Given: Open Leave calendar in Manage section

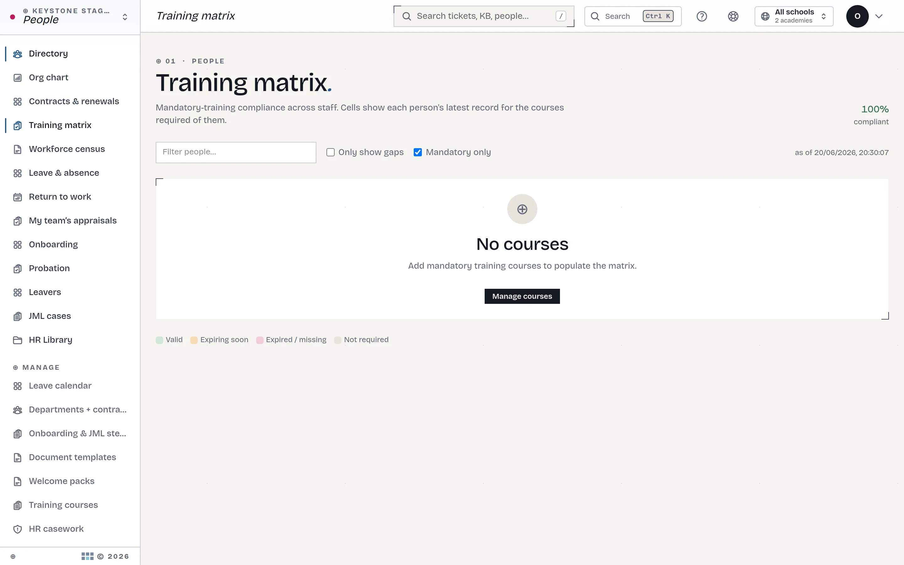Looking at the screenshot, I should [60, 386].
